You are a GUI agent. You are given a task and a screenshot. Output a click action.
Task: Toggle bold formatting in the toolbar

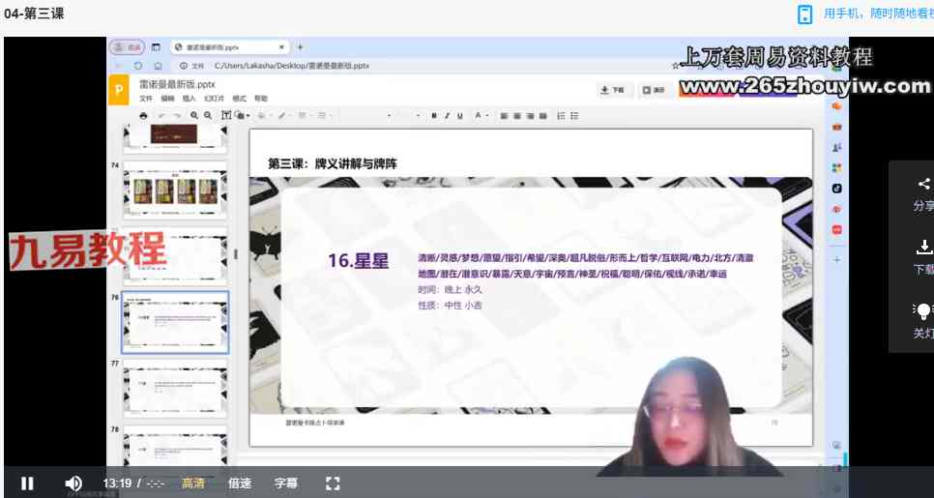point(434,116)
